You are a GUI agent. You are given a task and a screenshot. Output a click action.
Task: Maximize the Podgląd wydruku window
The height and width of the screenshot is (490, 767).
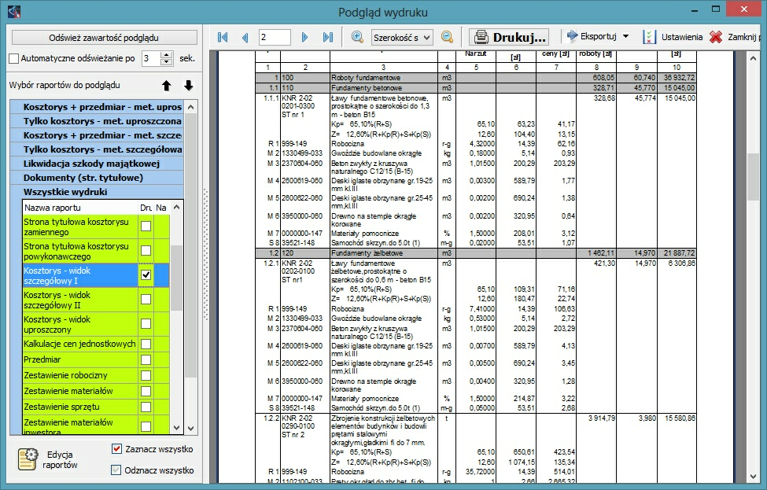tap(716, 9)
